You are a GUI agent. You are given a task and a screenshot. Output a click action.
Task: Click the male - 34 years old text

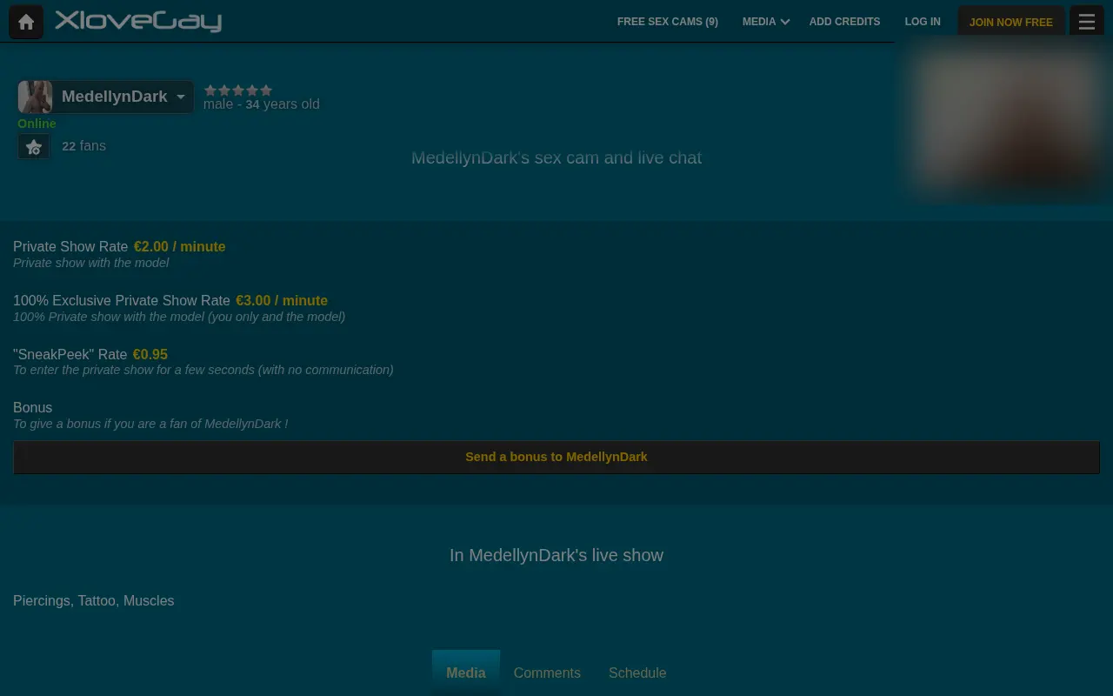click(x=262, y=104)
